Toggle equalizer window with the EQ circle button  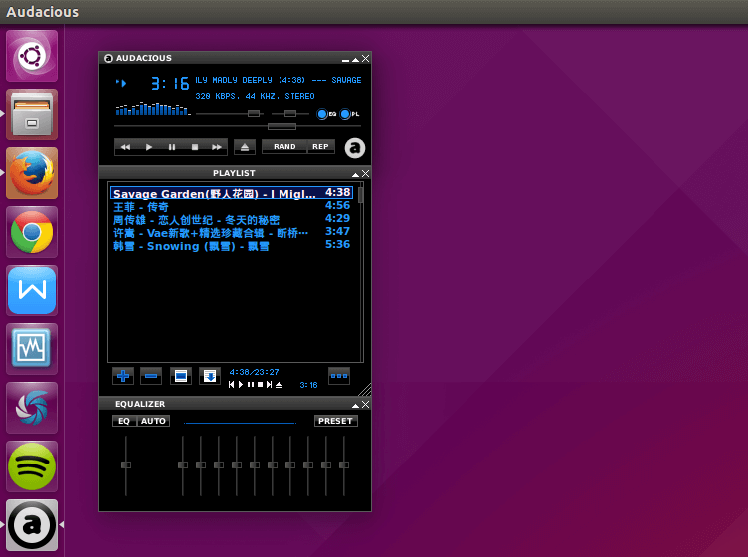[323, 115]
